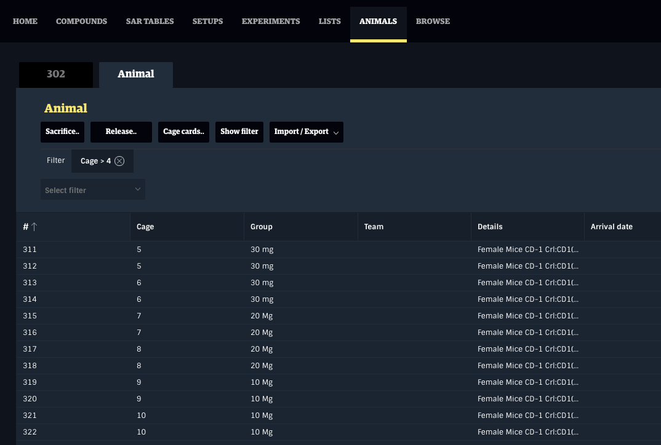Sort table by Group column header

click(x=262, y=227)
